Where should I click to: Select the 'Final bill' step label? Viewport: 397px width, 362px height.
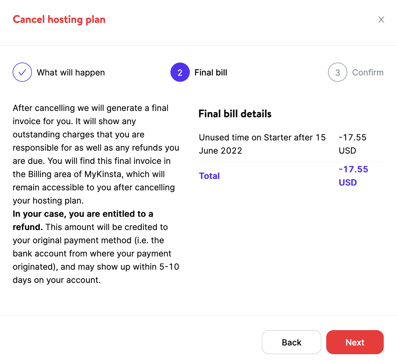click(211, 72)
